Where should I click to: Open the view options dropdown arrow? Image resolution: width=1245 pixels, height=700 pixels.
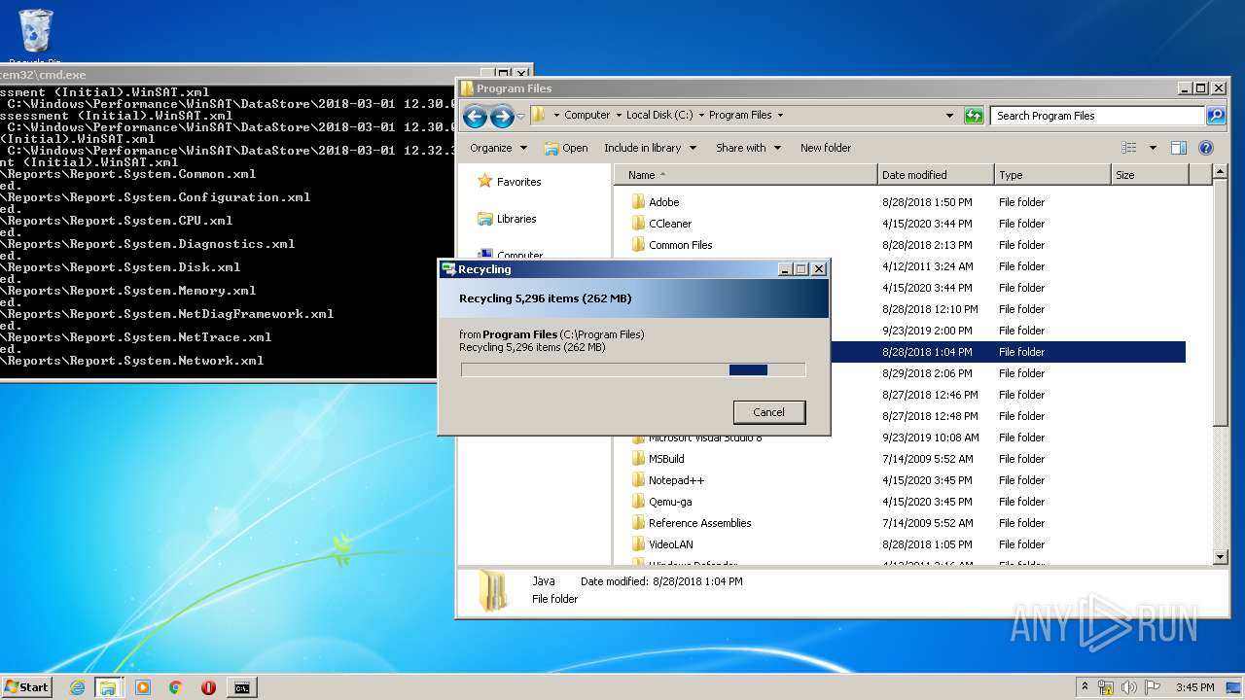[x=1153, y=148]
